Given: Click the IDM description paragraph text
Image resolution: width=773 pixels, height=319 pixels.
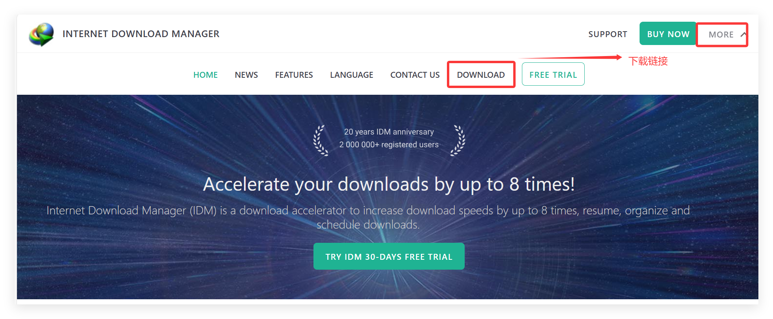Looking at the screenshot, I should point(368,218).
